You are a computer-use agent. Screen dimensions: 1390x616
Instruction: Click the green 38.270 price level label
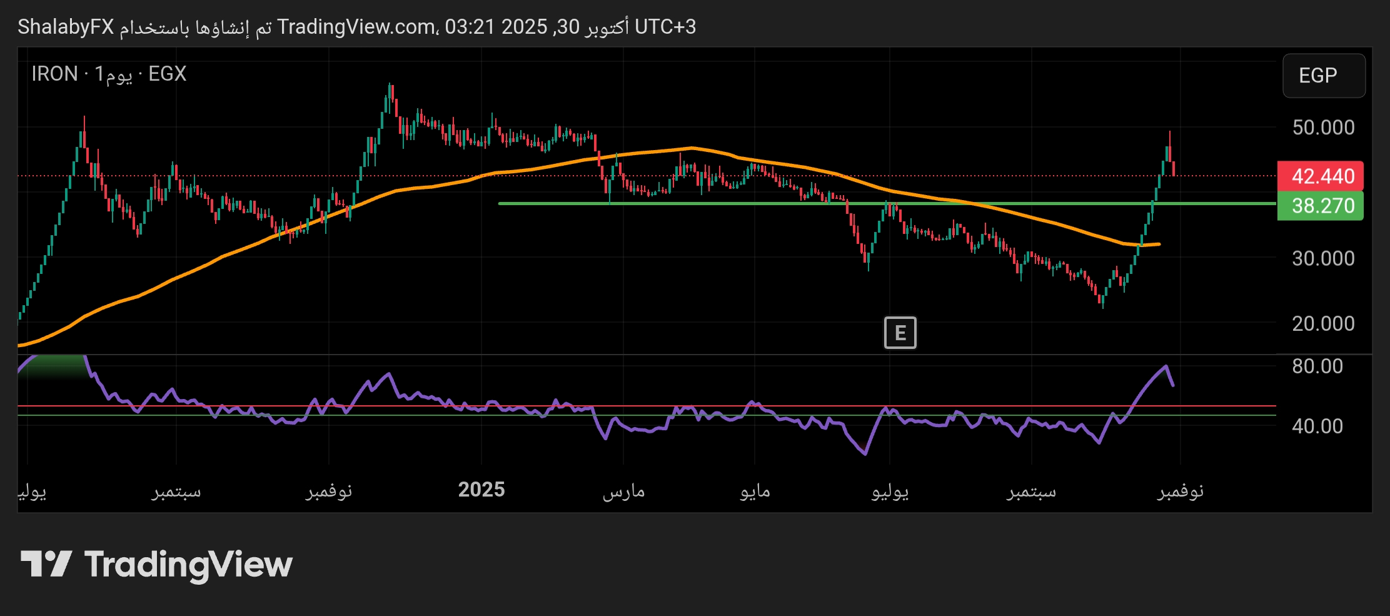pyautogui.click(x=1322, y=206)
